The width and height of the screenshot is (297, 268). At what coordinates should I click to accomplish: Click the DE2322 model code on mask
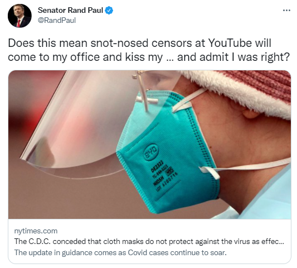pyautogui.click(x=157, y=166)
